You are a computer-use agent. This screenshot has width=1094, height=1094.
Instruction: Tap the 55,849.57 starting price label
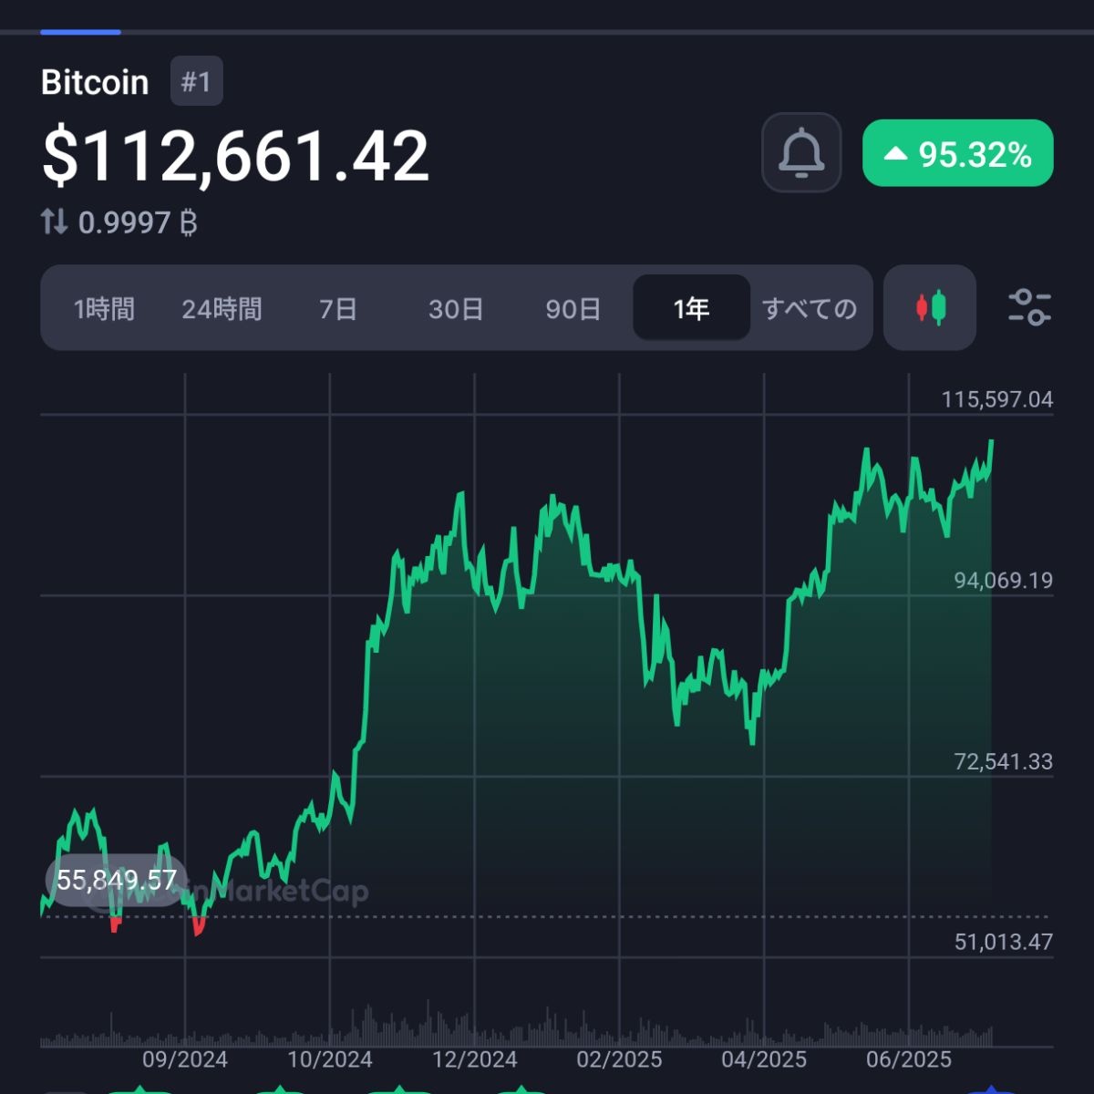tap(116, 880)
